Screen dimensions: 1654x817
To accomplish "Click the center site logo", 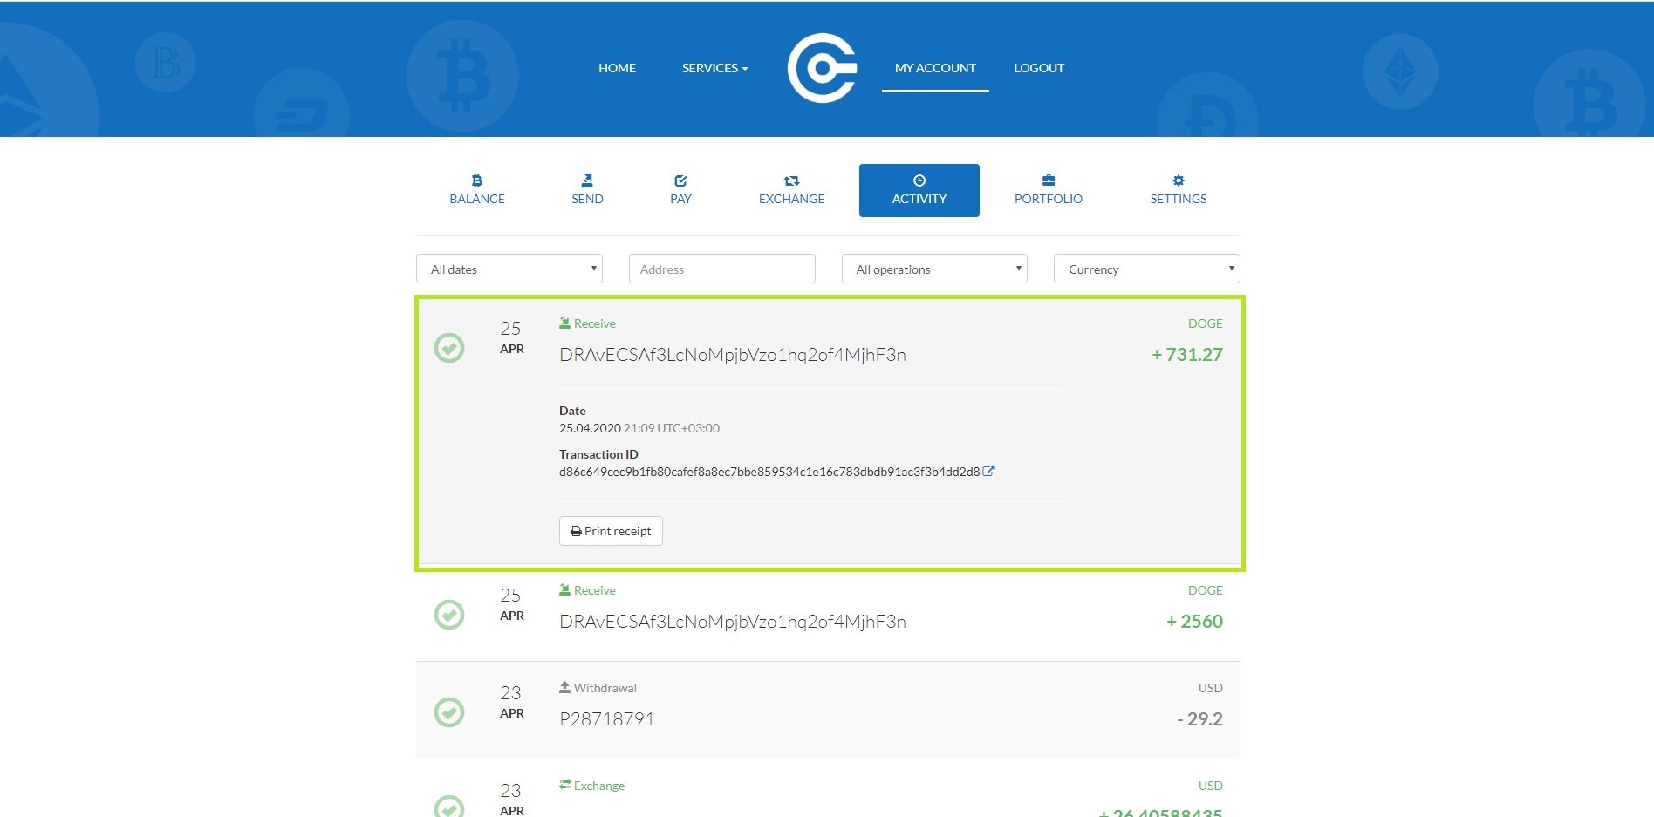I will [822, 68].
